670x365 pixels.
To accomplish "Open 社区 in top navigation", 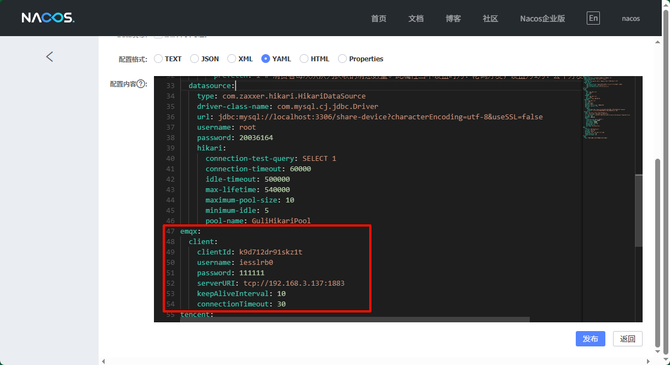I will pyautogui.click(x=490, y=19).
